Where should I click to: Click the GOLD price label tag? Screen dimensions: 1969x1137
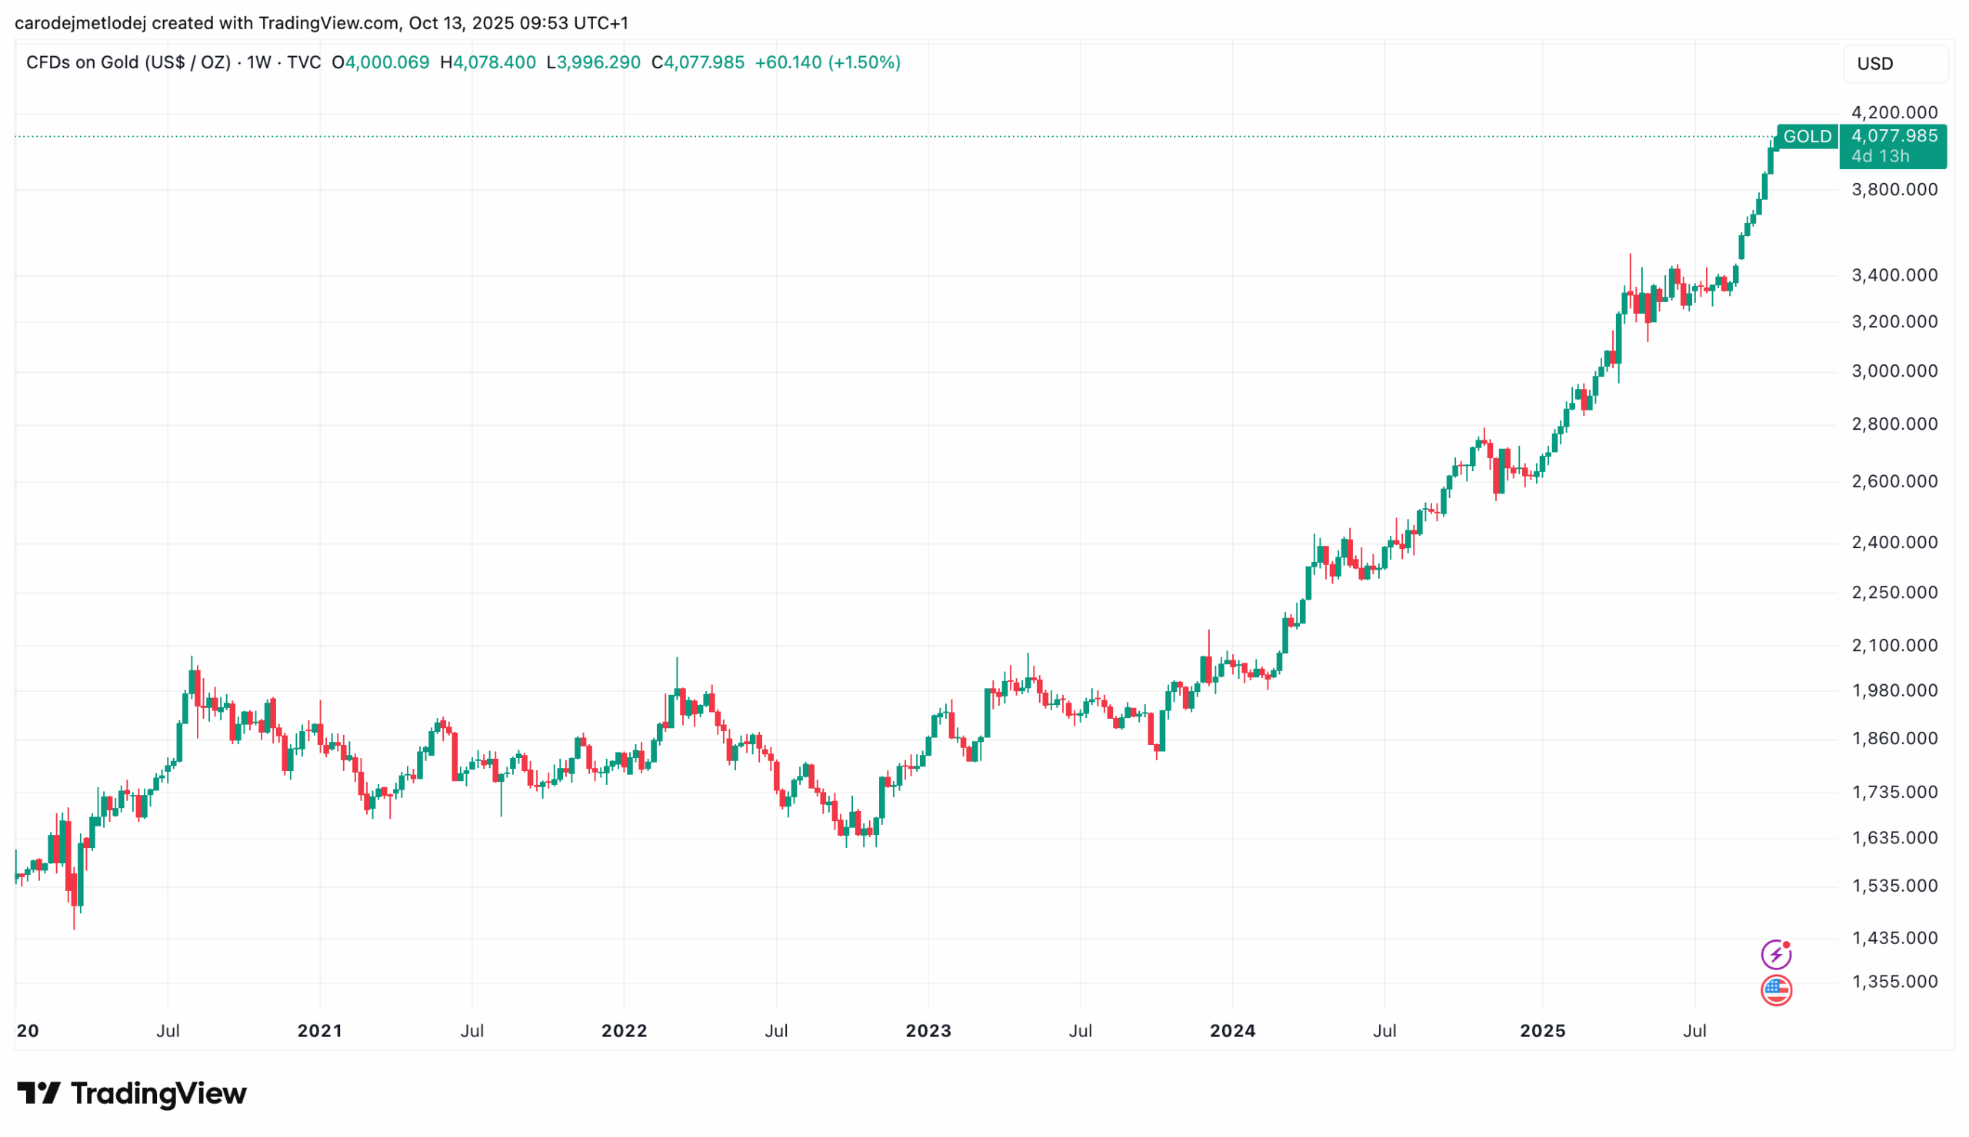point(1807,137)
